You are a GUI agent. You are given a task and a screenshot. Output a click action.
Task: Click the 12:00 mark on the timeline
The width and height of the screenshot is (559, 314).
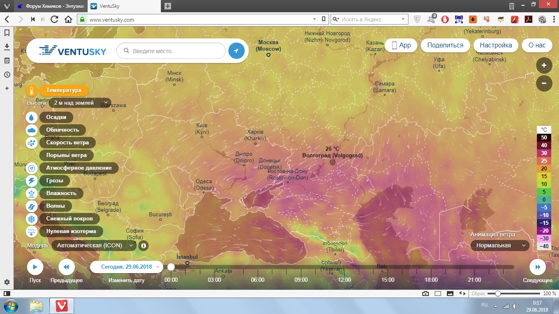(345, 280)
